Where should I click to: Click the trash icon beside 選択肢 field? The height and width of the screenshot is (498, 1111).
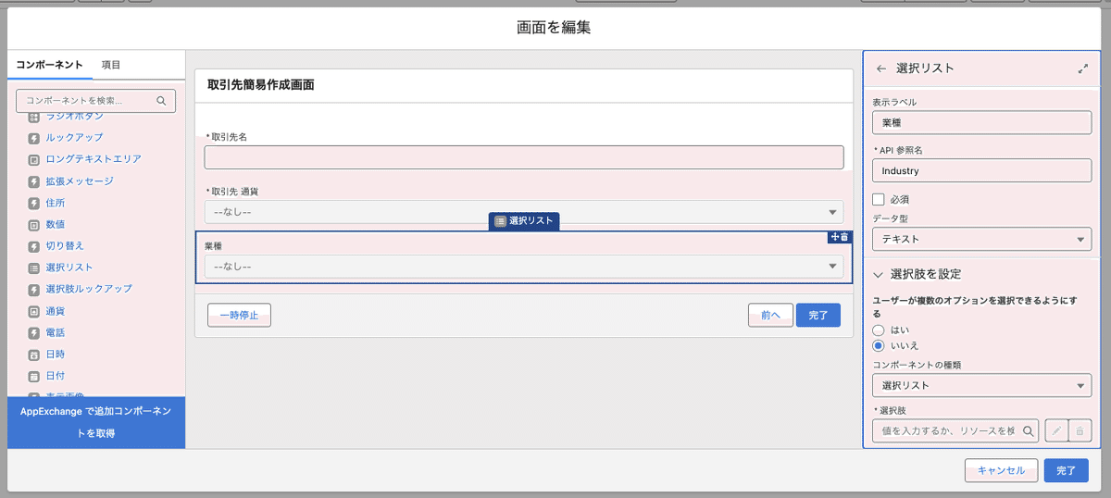click(x=1080, y=430)
